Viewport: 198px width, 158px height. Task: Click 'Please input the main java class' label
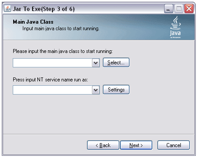(x=62, y=51)
